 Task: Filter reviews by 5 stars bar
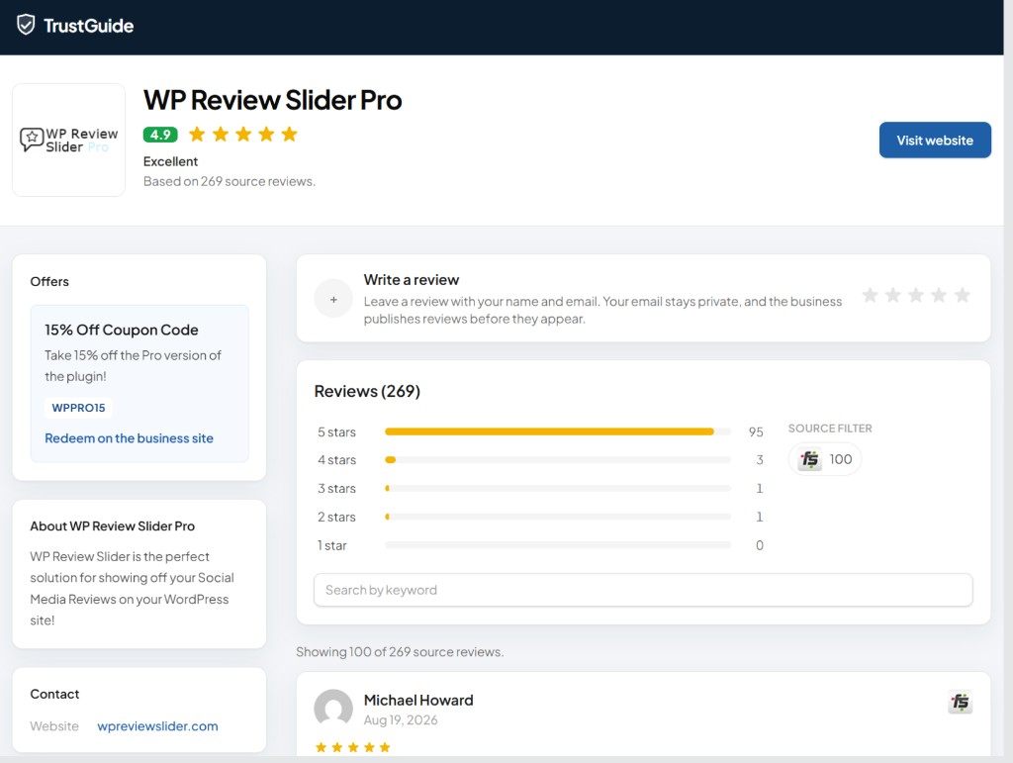558,431
